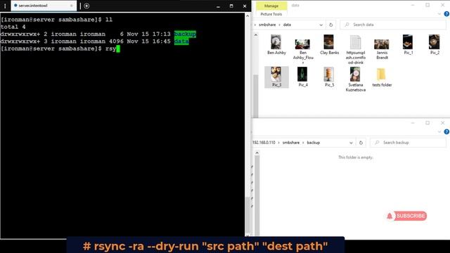Click the red Subscribe button

tap(411, 216)
